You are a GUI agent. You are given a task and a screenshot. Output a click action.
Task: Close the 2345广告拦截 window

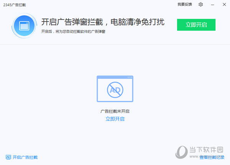(x=224, y=5)
